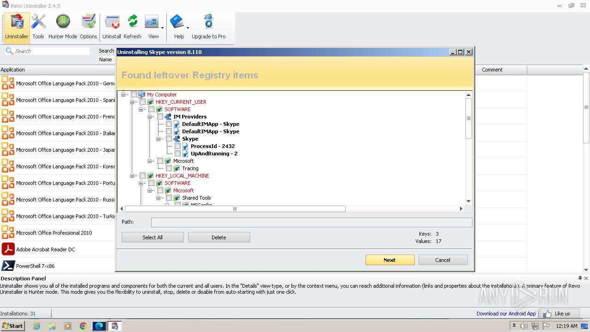Select the Tracing tree item

coord(190,168)
